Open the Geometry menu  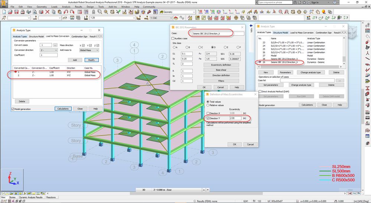[x=42, y=7]
